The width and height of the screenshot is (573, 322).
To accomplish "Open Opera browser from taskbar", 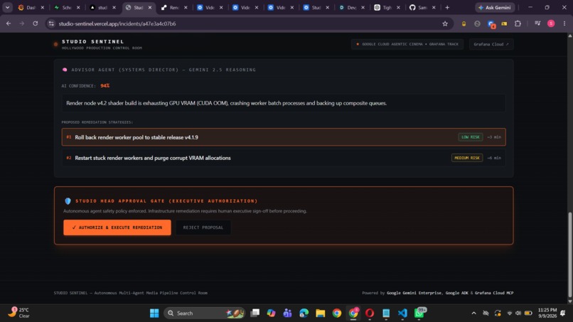I will 370,313.
